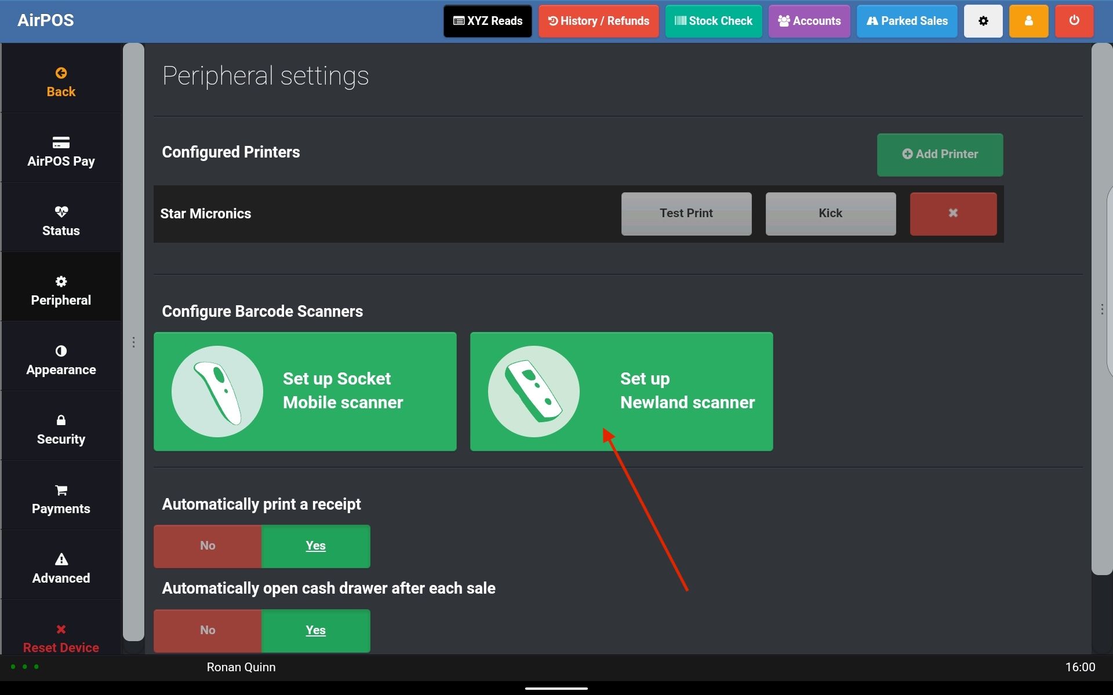Viewport: 1113px width, 695px height.
Task: Disable automatically opening cash drawer
Action: click(208, 630)
